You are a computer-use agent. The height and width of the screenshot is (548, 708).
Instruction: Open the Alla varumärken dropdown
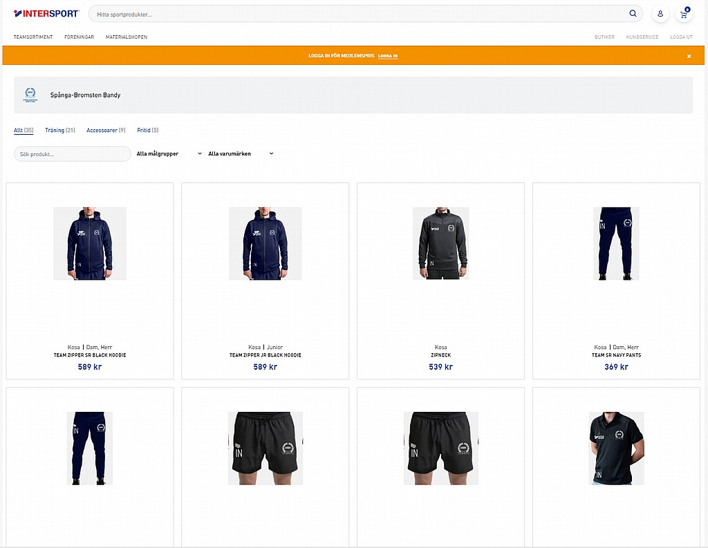[241, 154]
